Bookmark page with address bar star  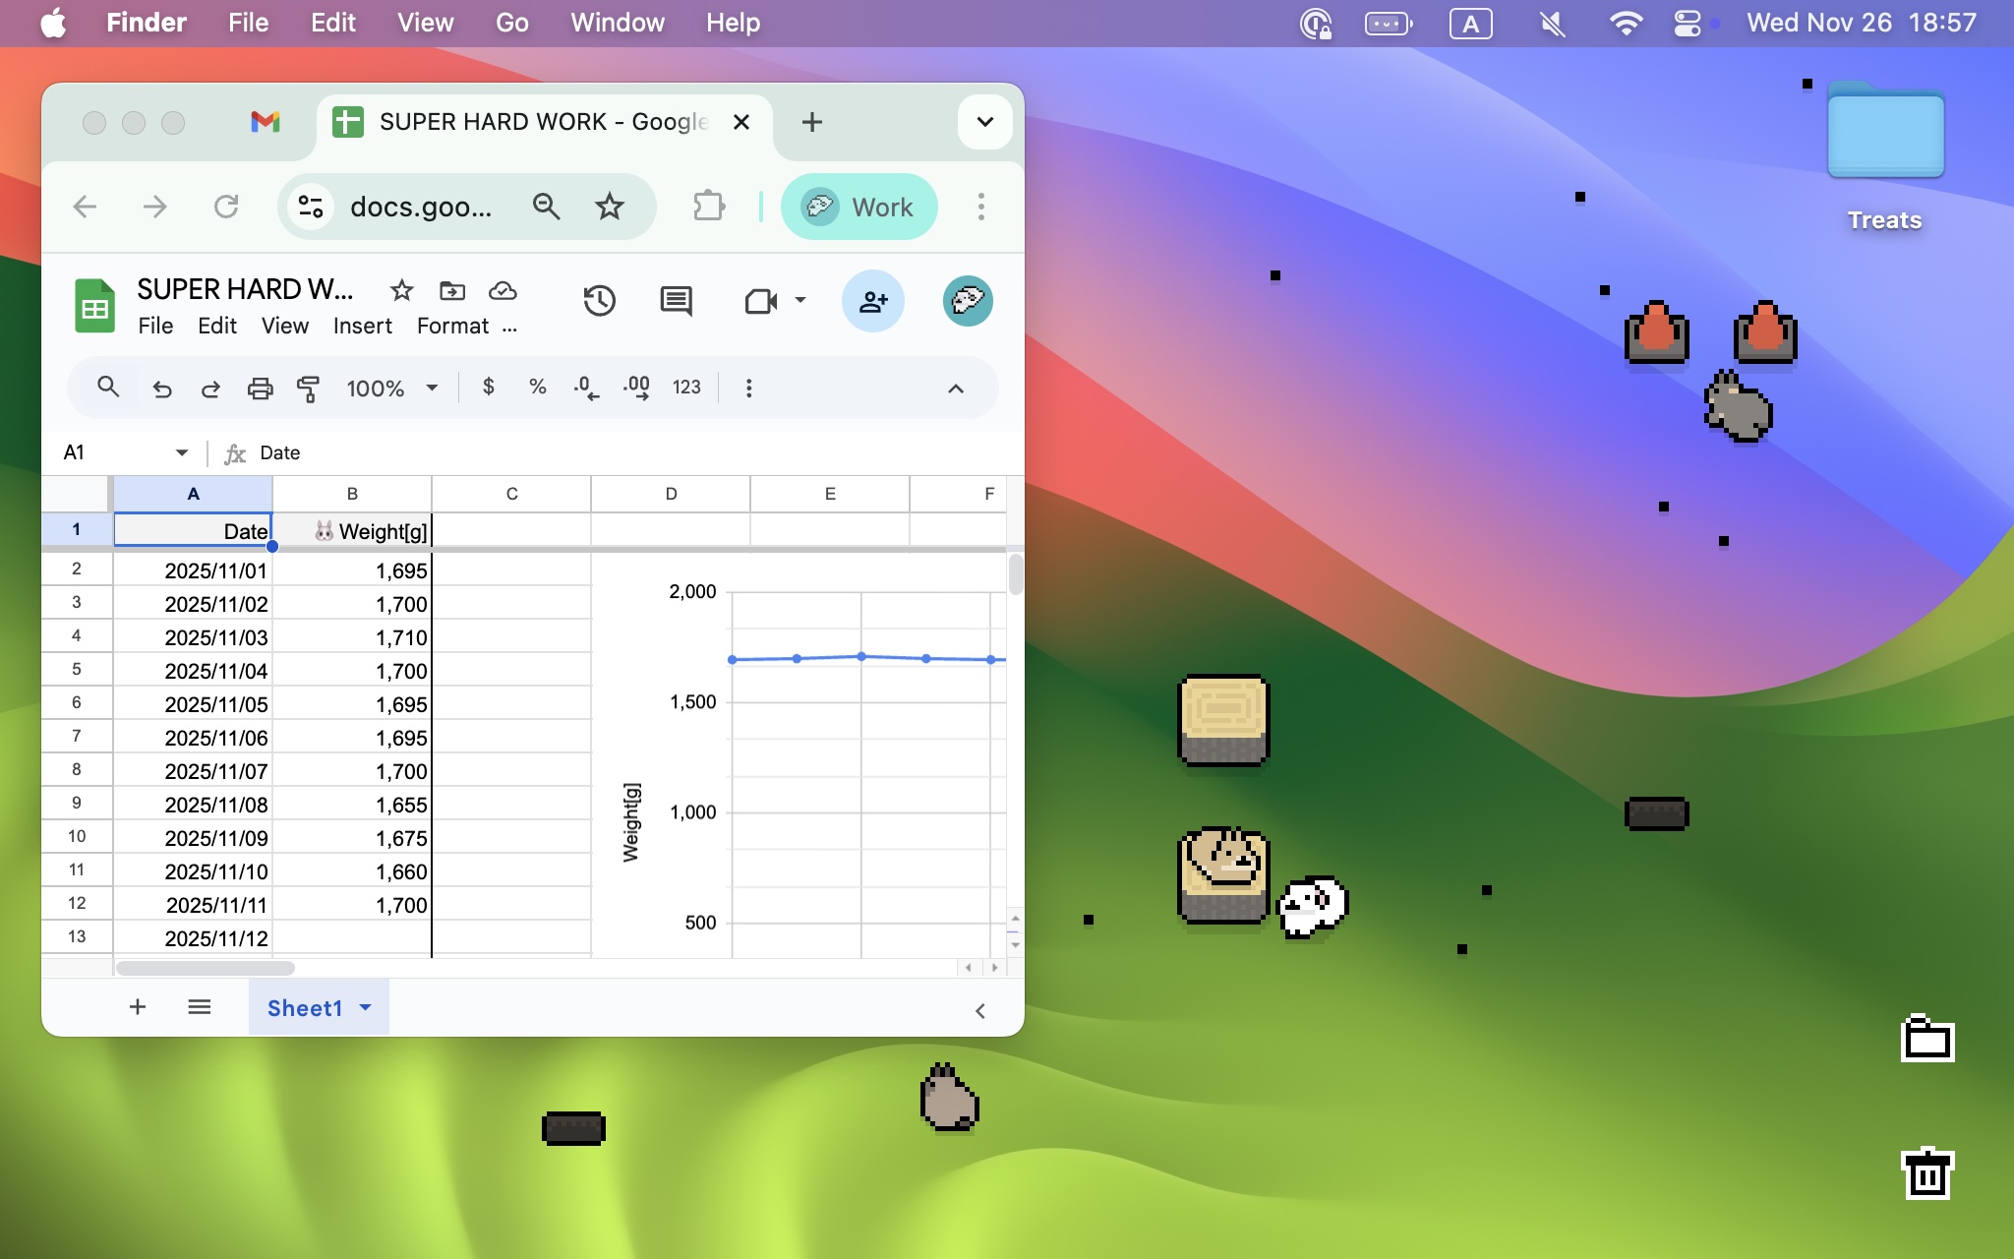(x=610, y=207)
